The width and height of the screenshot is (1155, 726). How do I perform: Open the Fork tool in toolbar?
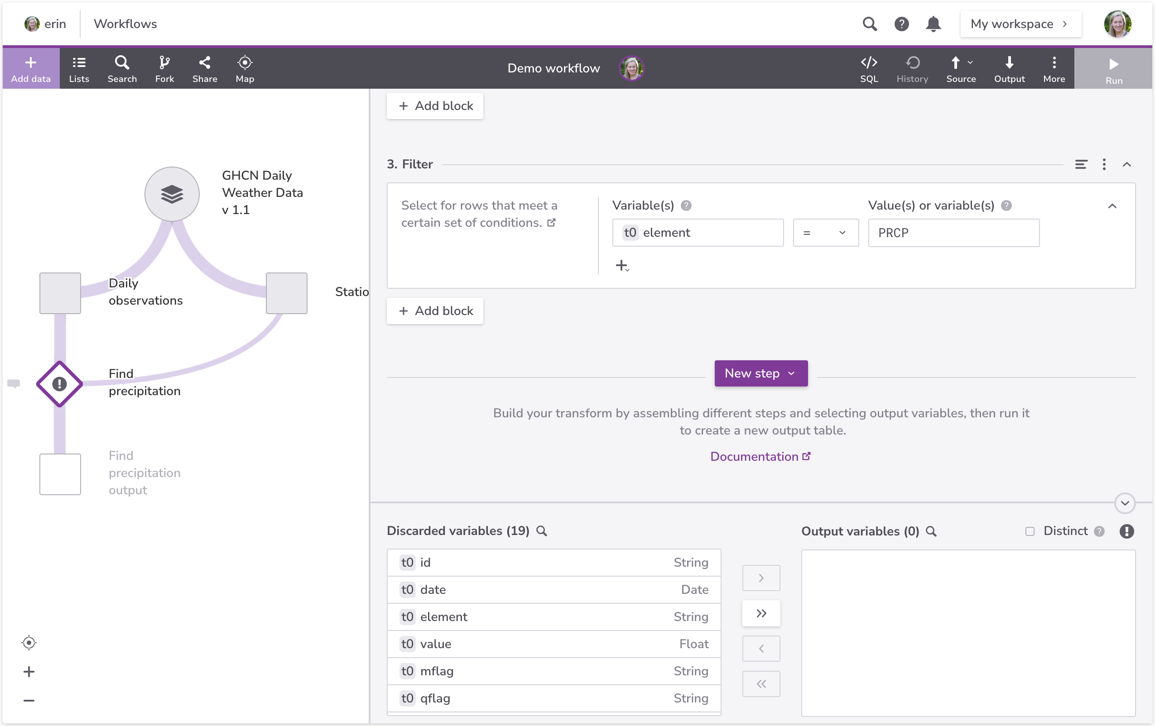(164, 68)
